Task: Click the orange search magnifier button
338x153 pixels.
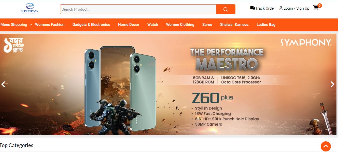Action: [226, 9]
